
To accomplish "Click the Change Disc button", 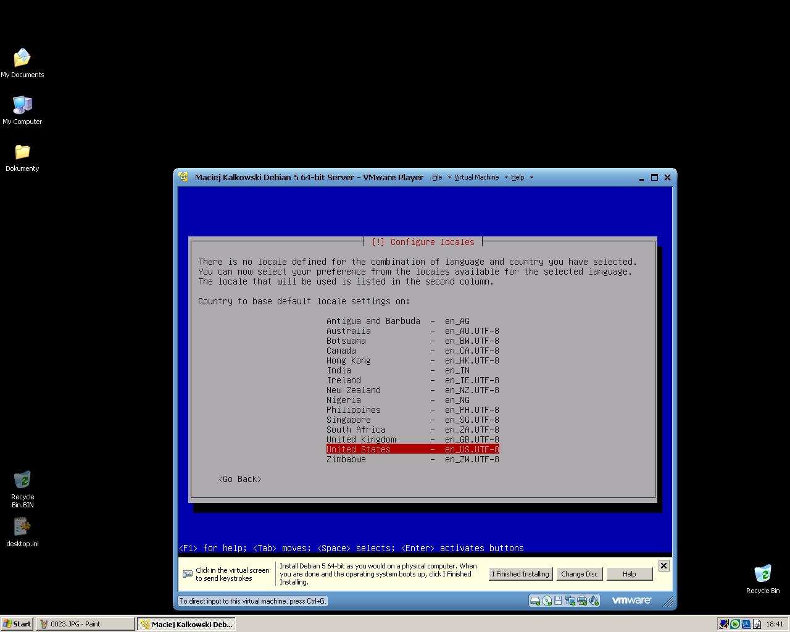I will click(x=579, y=574).
